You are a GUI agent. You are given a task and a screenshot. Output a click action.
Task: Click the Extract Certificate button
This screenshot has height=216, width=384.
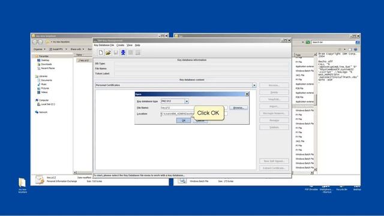click(x=274, y=168)
